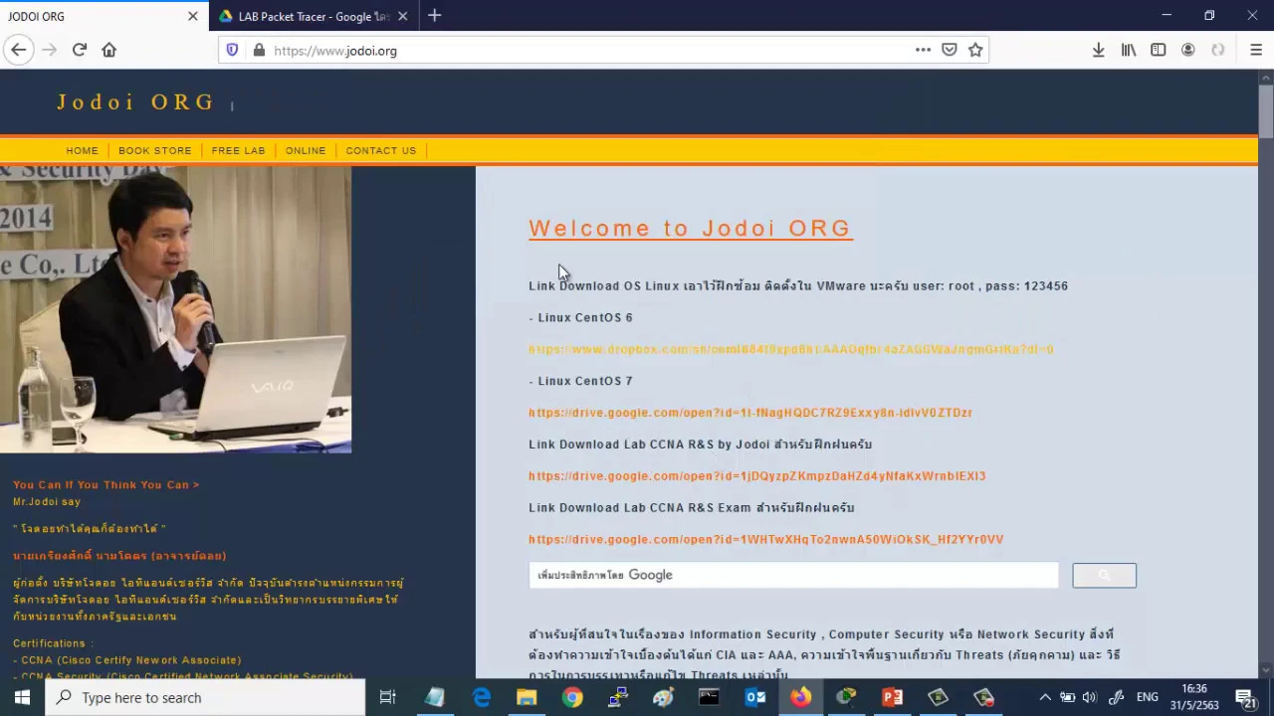Open Firefox account icon
Image resolution: width=1274 pixels, height=716 pixels.
(1188, 50)
